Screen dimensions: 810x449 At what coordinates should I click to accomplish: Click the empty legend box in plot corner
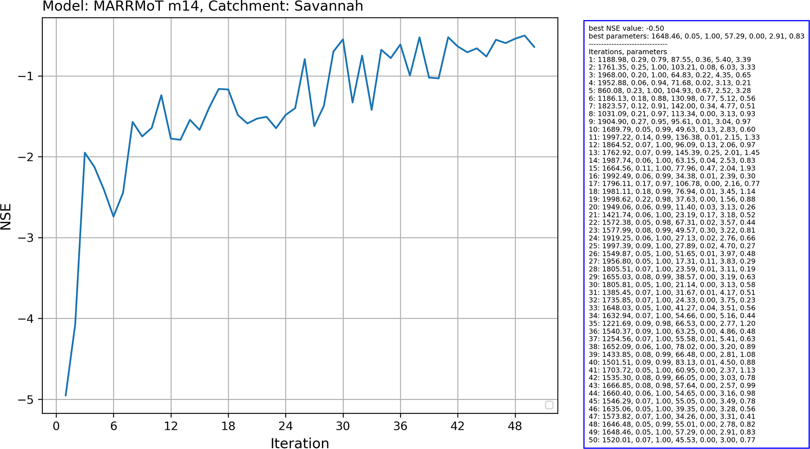point(549,405)
